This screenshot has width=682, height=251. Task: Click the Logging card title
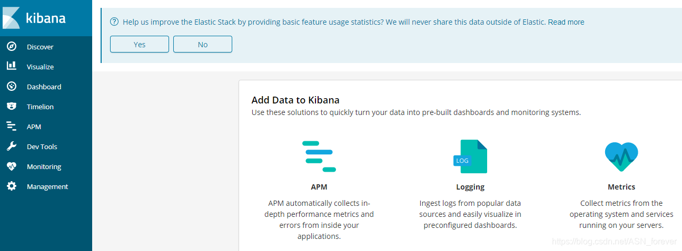[x=470, y=187]
